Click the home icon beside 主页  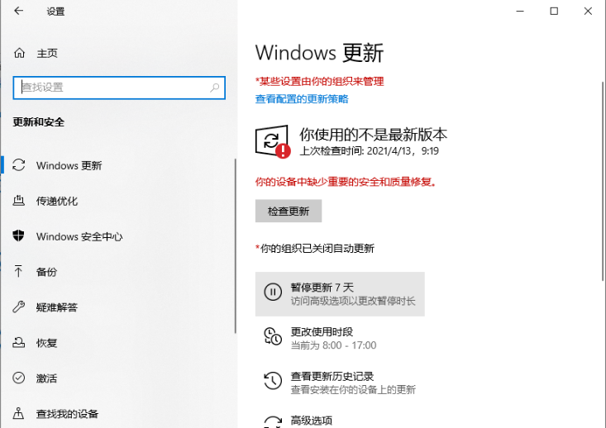click(19, 53)
